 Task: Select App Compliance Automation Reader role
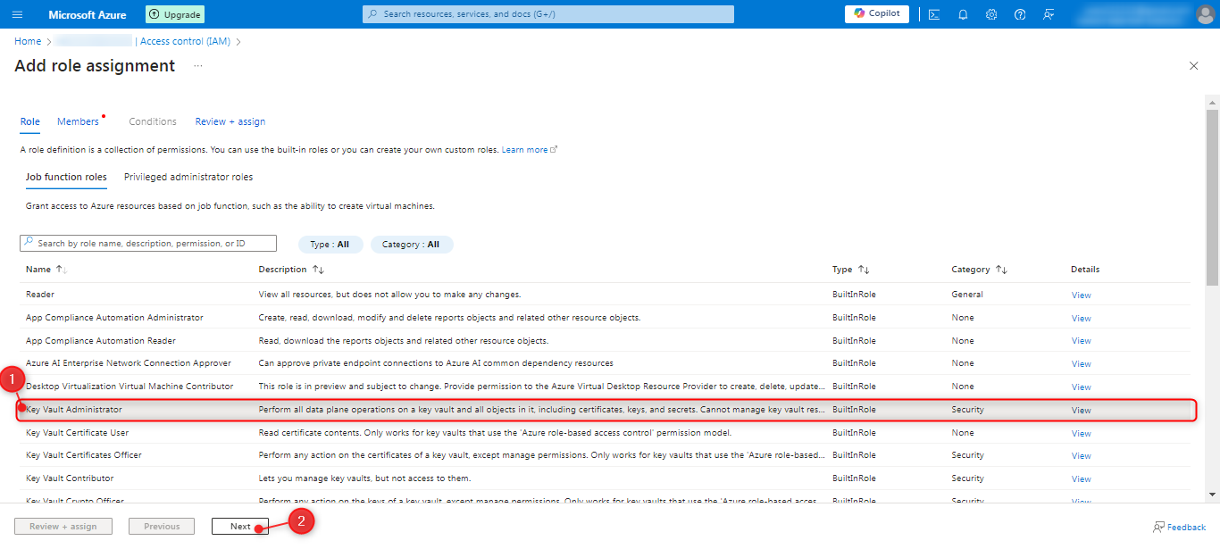(605, 341)
